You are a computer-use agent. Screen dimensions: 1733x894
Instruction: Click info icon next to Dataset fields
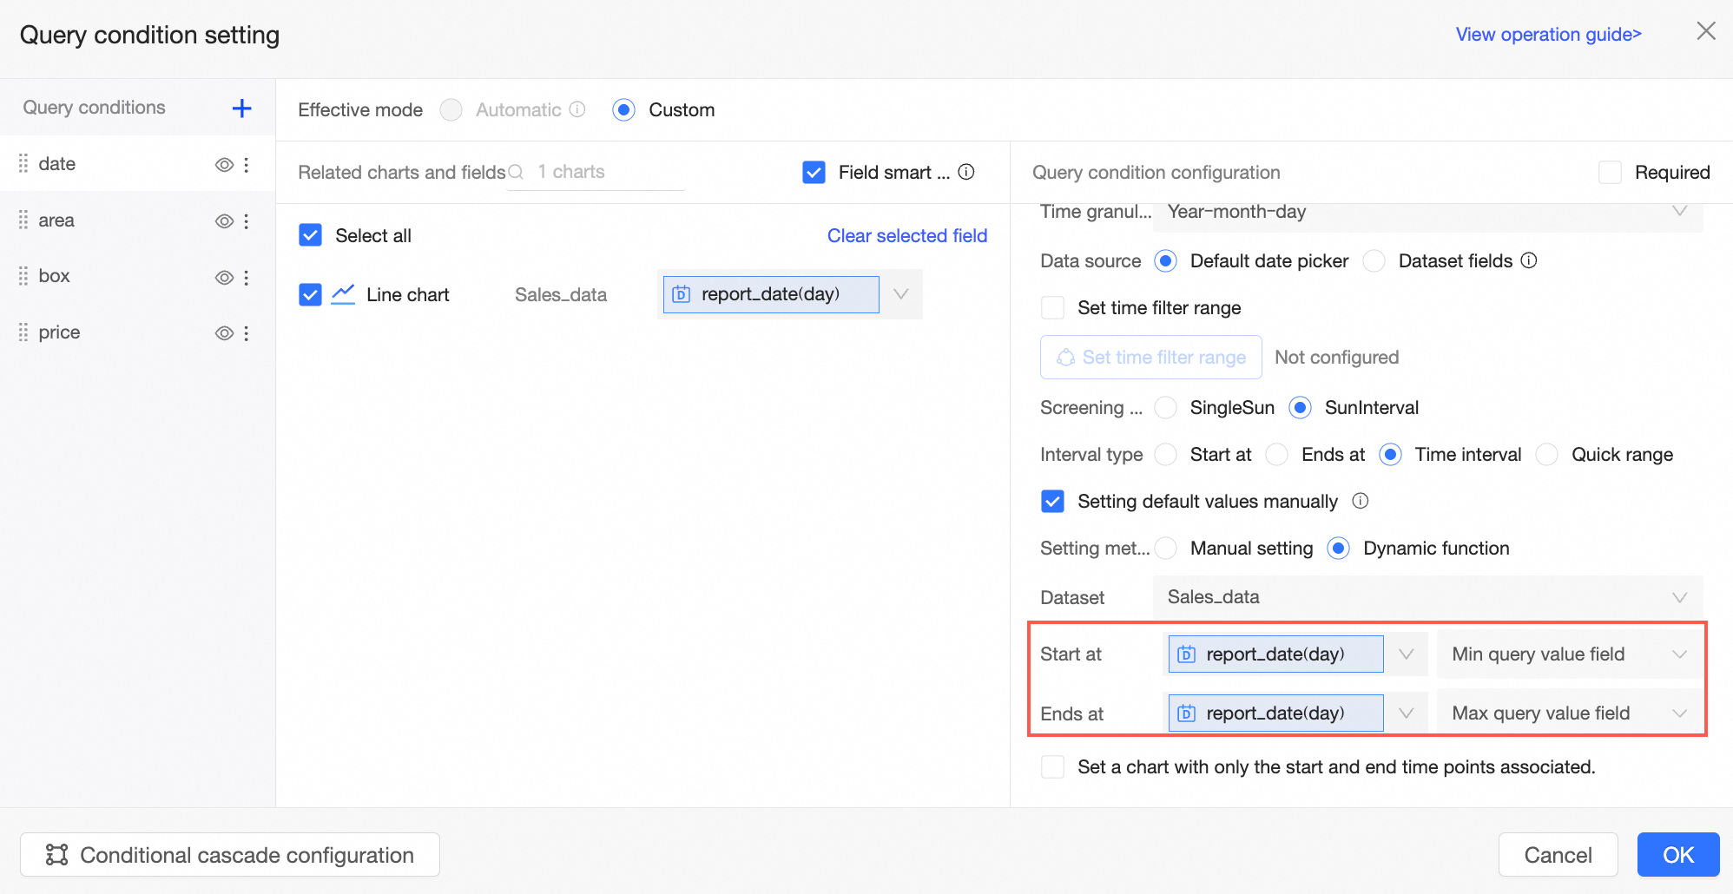(x=1530, y=260)
